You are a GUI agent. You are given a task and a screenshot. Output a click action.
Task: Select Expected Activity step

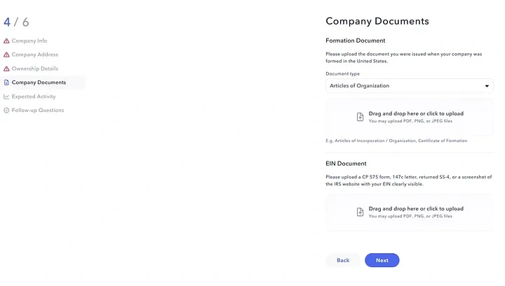[x=34, y=96]
